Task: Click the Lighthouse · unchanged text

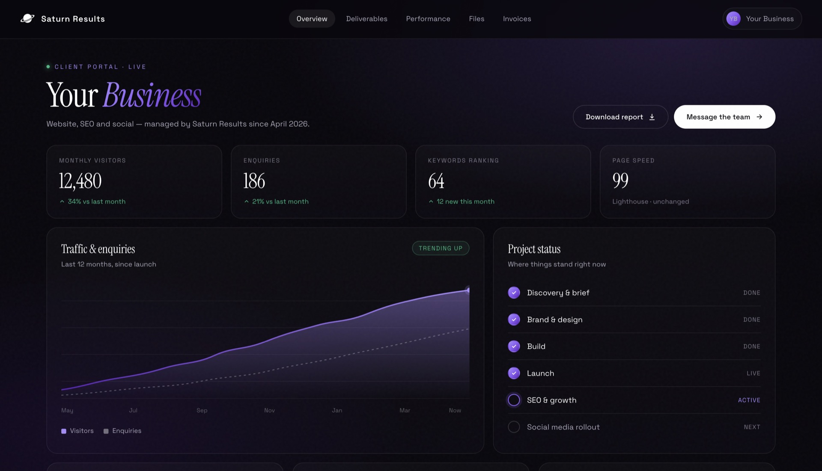Action: [x=650, y=201]
